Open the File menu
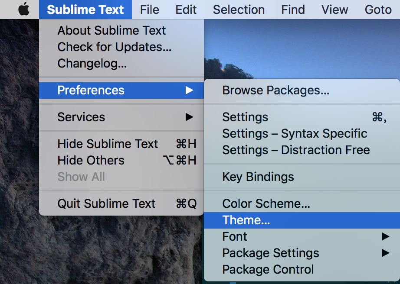The image size is (400, 284). tap(150, 10)
